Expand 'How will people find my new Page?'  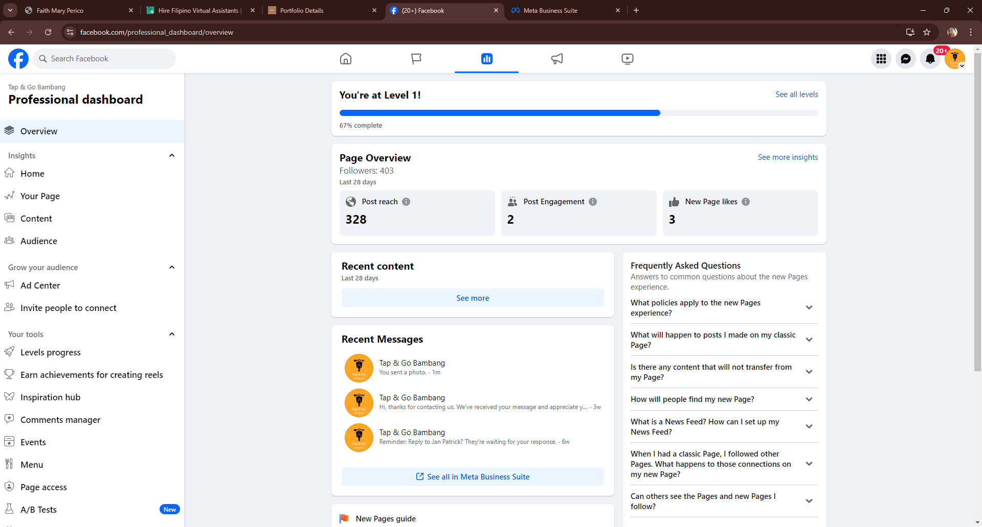point(809,399)
